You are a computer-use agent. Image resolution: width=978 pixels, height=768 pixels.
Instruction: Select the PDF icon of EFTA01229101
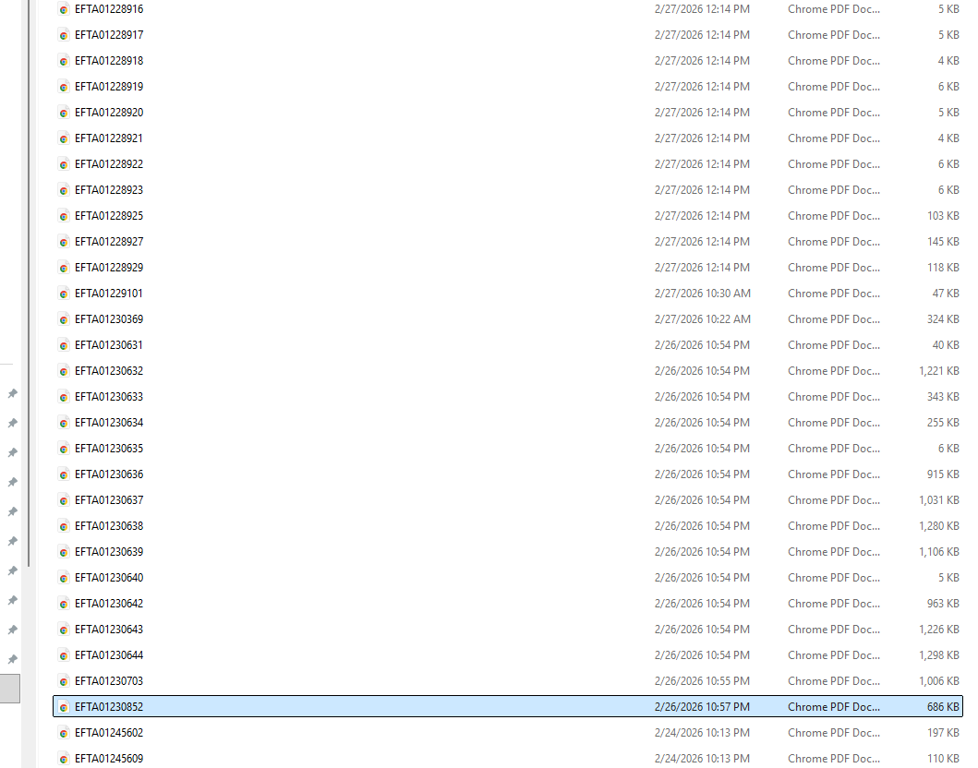64,294
